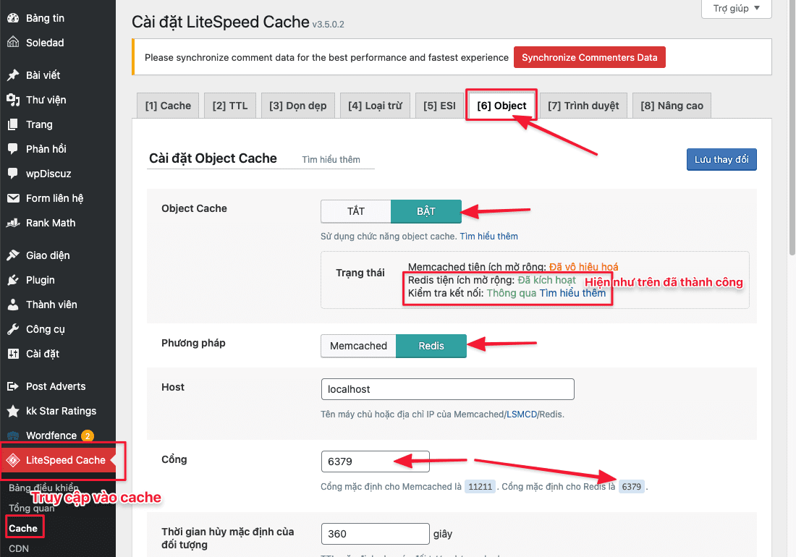Open Plugin icon in sidebar
Viewport: 796px width, 557px height.
click(x=13, y=280)
